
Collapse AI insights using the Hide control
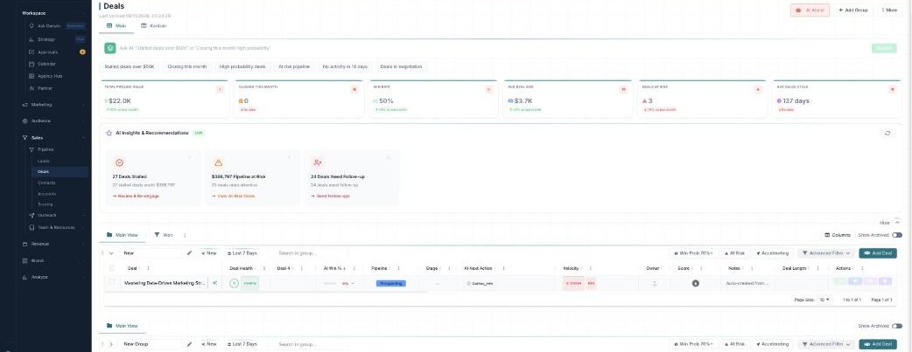(890, 223)
